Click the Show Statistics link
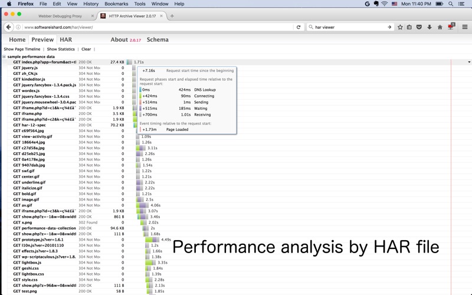 pos(61,50)
